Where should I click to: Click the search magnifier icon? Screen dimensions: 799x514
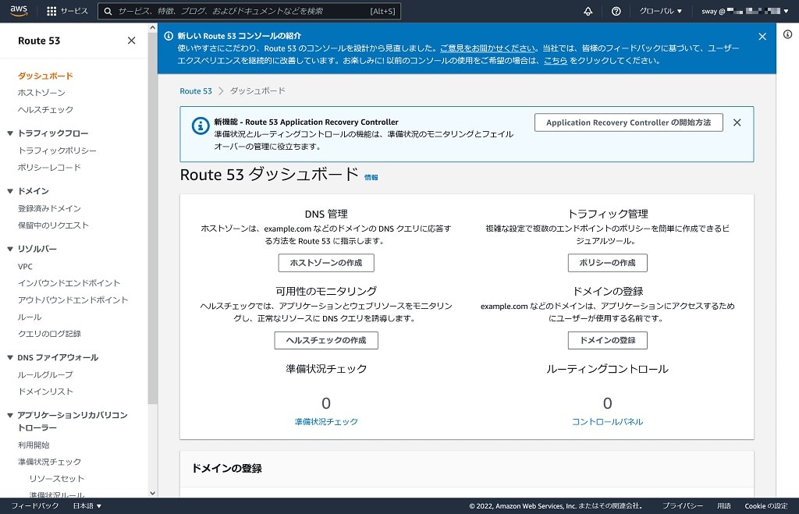(x=108, y=11)
